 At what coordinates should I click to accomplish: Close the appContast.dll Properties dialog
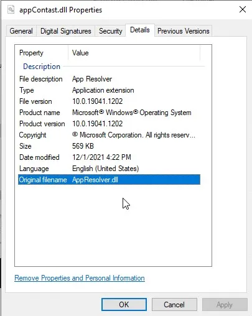tap(243, 9)
